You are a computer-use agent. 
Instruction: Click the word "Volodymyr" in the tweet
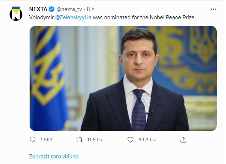[41, 17]
